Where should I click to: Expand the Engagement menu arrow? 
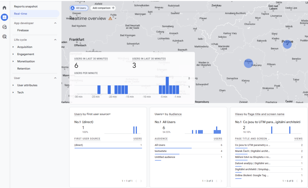pyautogui.click(x=13, y=54)
